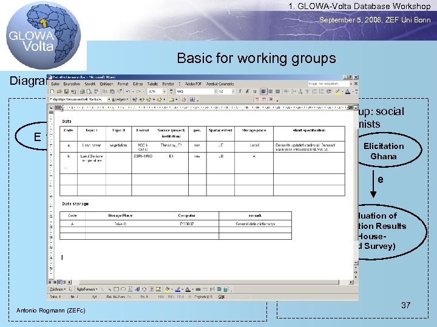Click the 'Storage Place' header in lower table
This screenshot has width=437, height=327.
[x=120, y=216]
